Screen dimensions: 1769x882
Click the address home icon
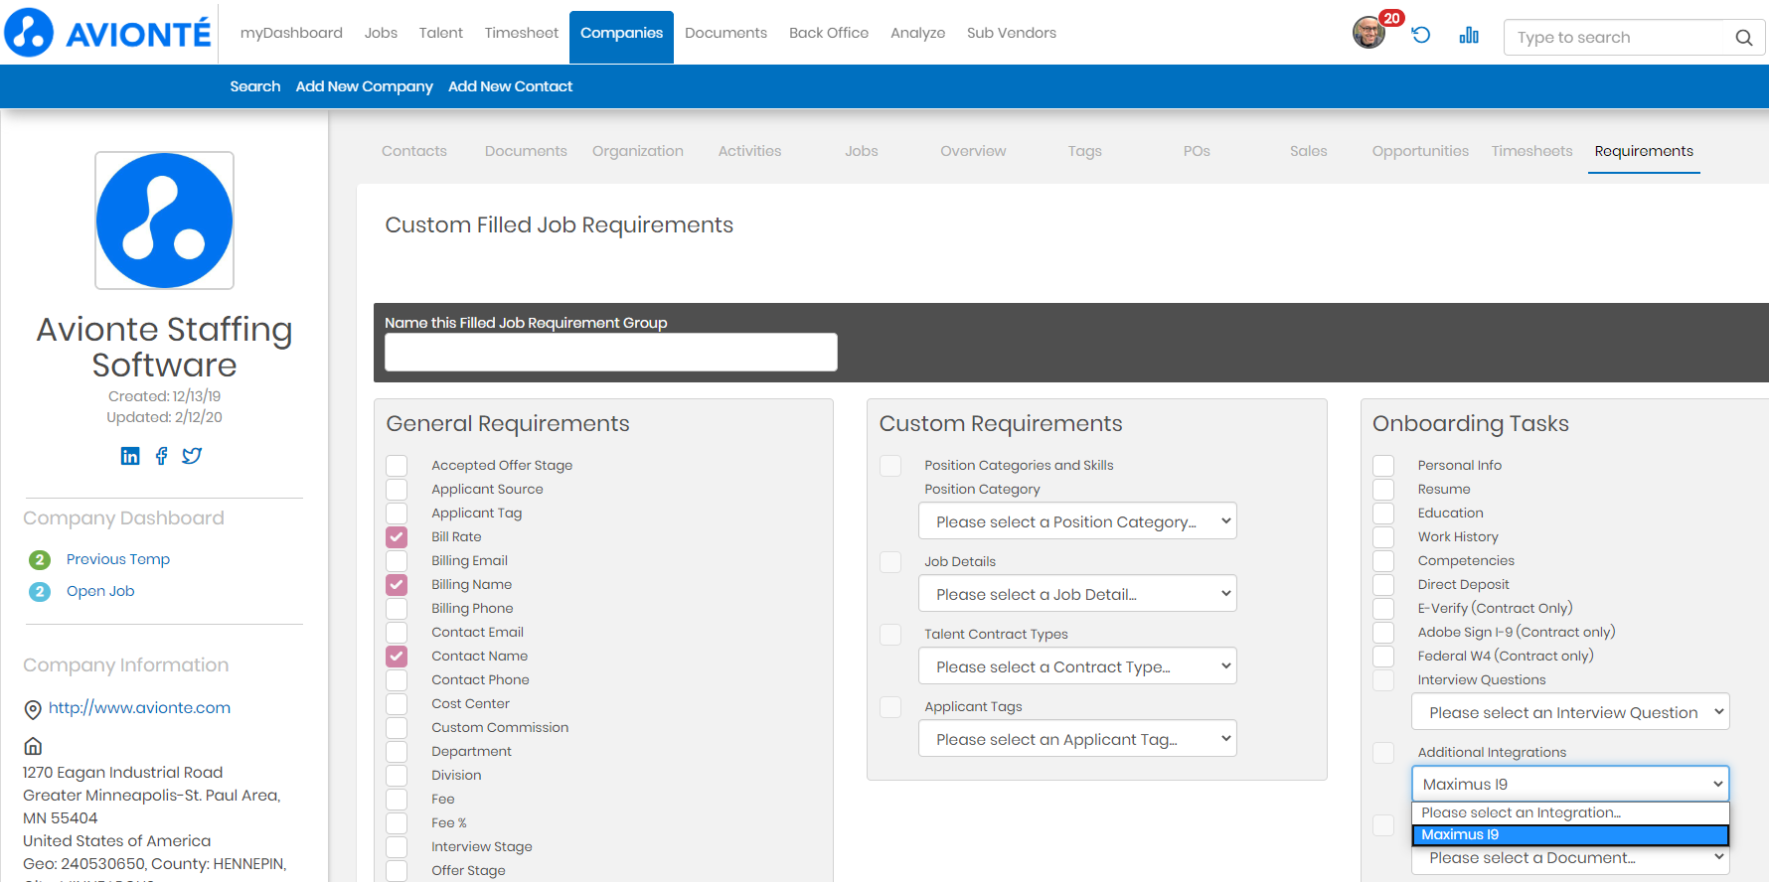click(x=33, y=746)
